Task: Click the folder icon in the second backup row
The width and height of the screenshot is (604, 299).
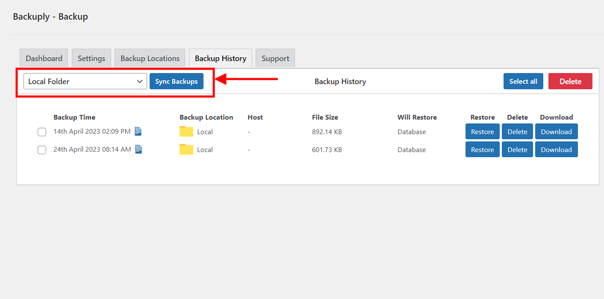Action: click(x=186, y=149)
